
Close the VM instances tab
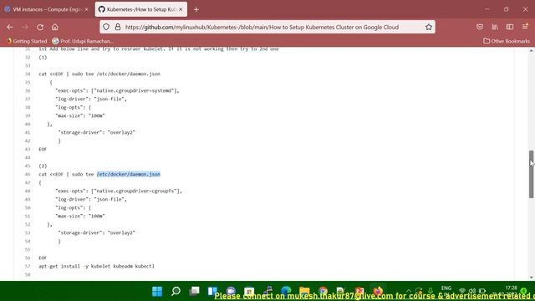[x=86, y=9]
